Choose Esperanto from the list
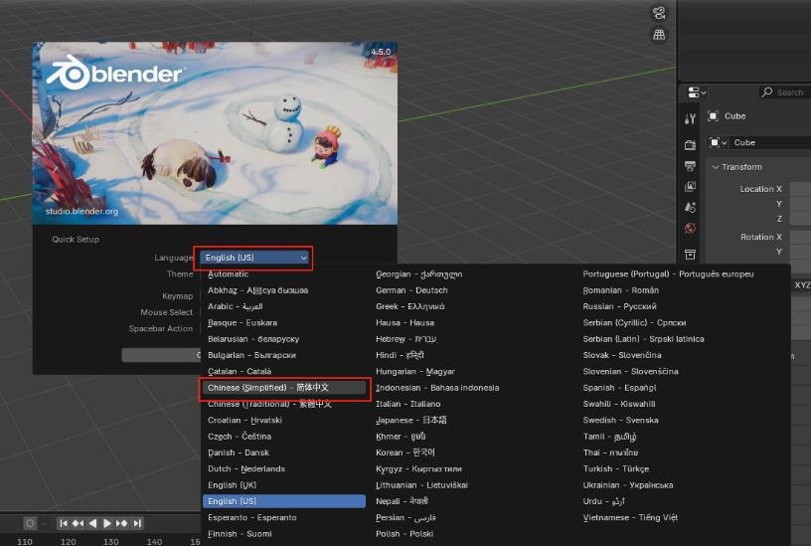Screen dimensions: 811x546 pyautogui.click(x=284, y=517)
